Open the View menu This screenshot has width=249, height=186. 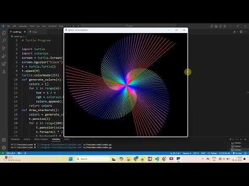pos(32,26)
